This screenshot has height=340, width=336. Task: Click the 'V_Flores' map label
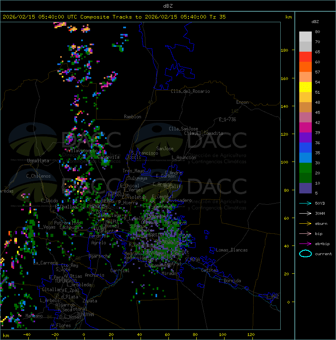pyautogui.click(x=61, y=325)
